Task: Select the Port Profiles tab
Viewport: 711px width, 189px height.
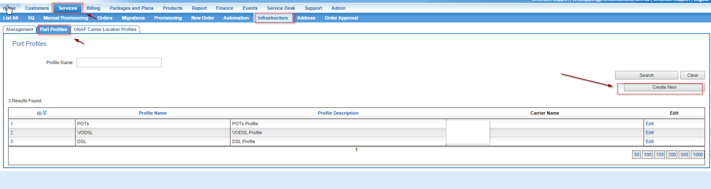Action: [53, 29]
